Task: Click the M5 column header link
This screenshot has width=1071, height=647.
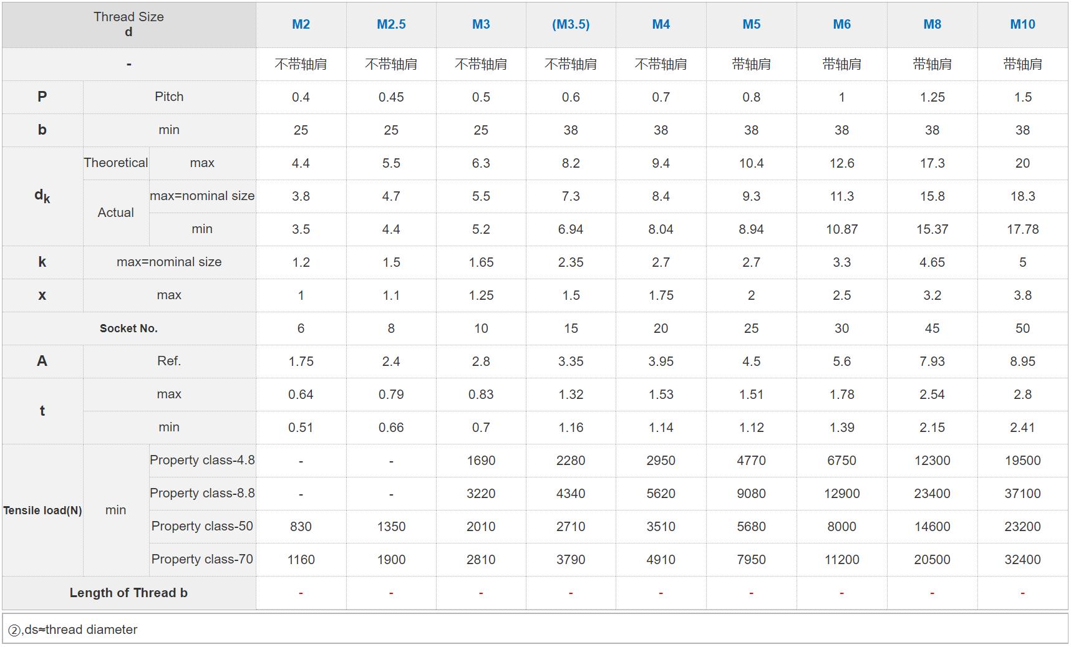Action: (x=751, y=24)
